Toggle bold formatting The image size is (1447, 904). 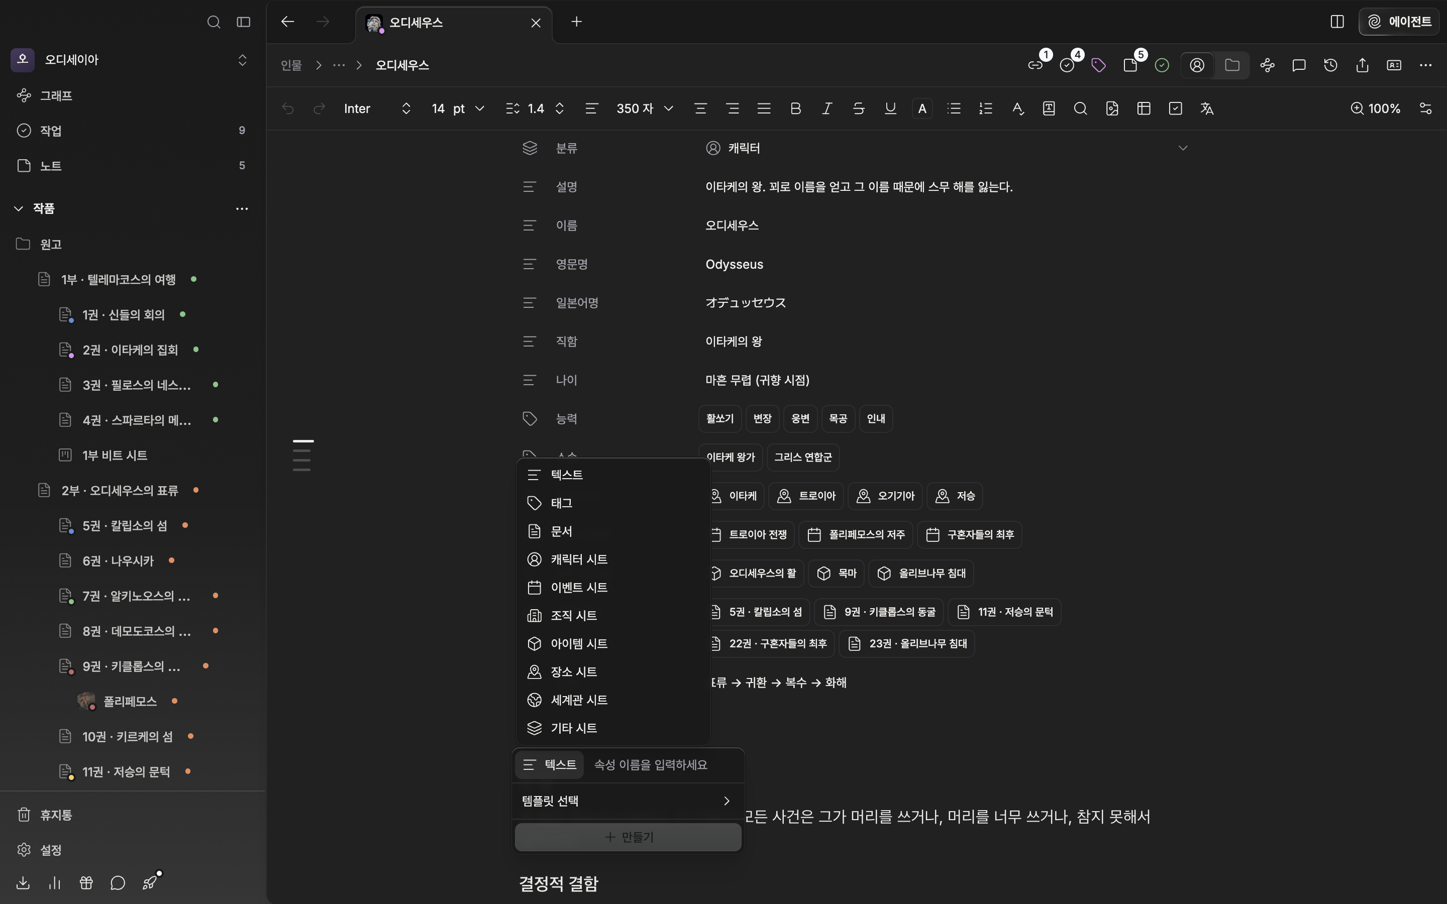pos(795,108)
